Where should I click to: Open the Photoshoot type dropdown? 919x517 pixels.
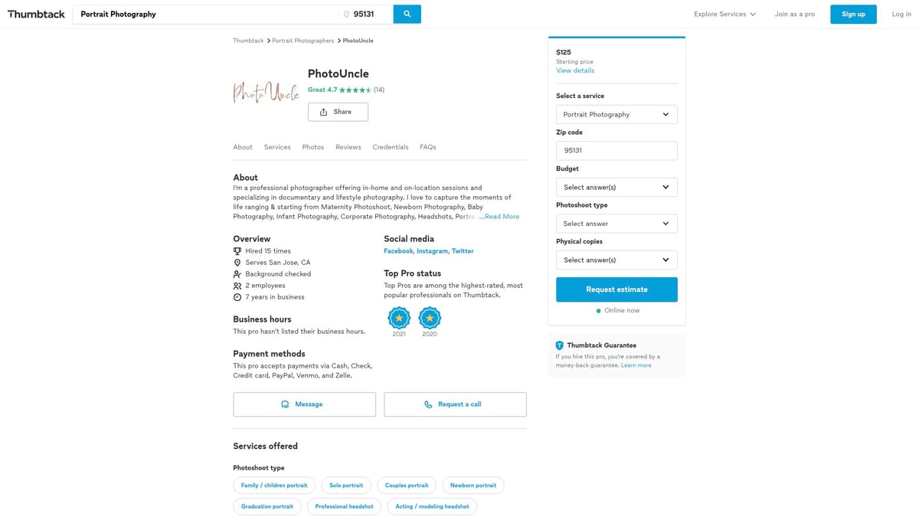coord(616,224)
